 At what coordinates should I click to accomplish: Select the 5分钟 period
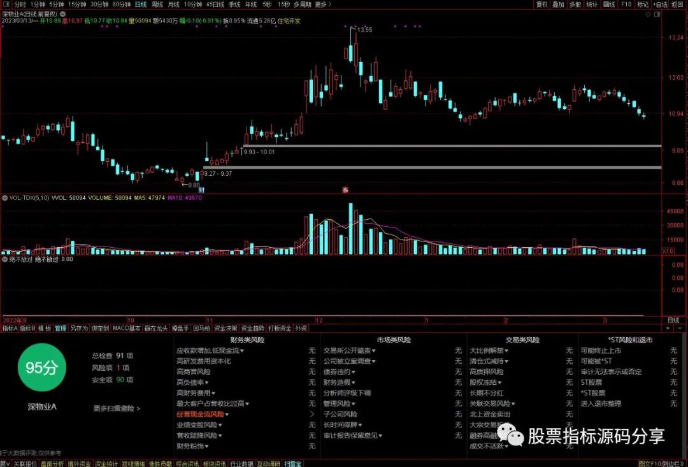click(x=56, y=4)
